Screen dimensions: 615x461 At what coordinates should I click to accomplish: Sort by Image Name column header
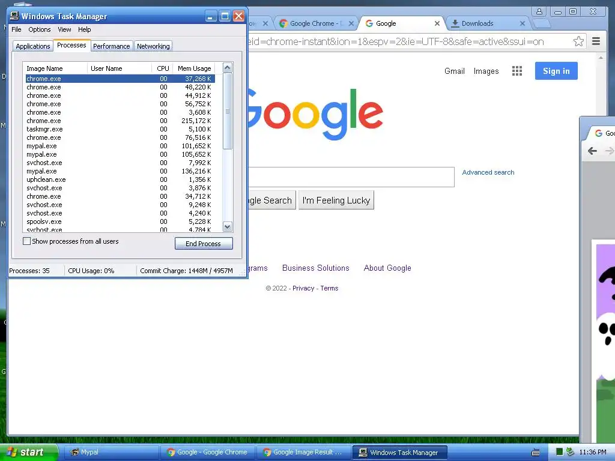55,68
